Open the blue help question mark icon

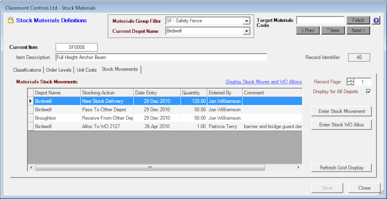[x=376, y=21]
